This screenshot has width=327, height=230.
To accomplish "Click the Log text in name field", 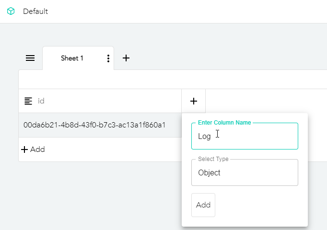I will click(x=204, y=136).
